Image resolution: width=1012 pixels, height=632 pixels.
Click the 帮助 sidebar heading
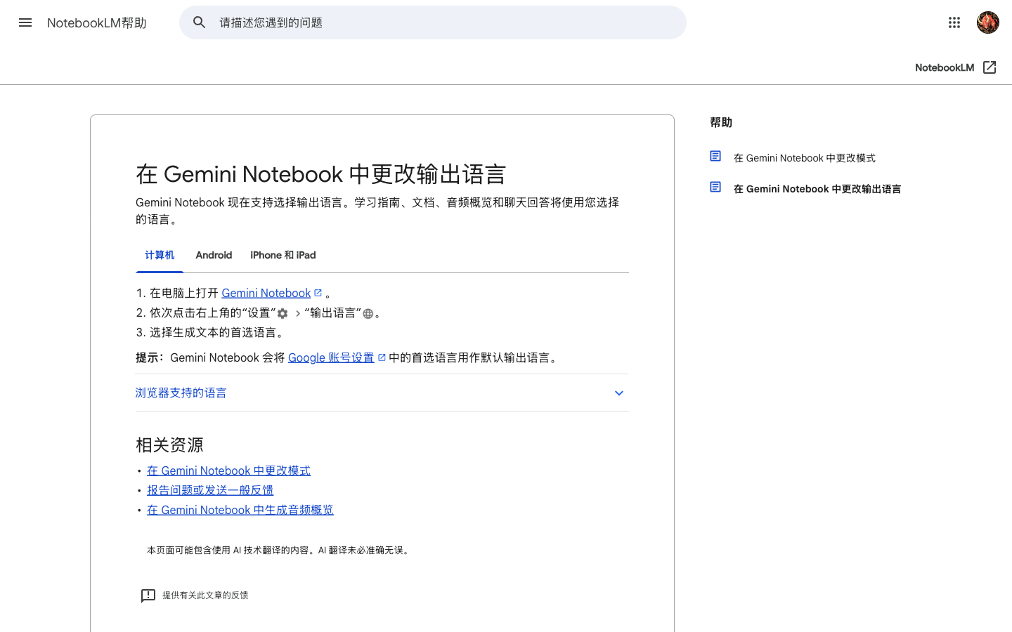[721, 122]
